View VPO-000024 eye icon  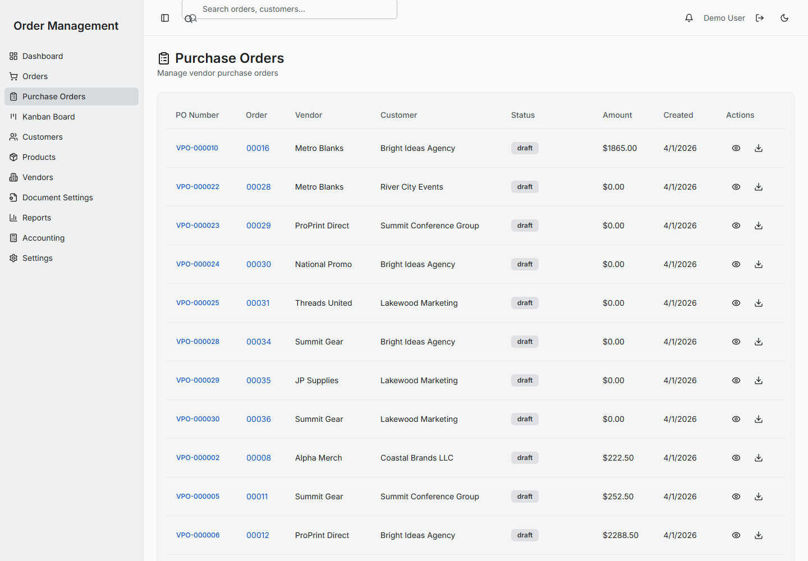click(736, 264)
